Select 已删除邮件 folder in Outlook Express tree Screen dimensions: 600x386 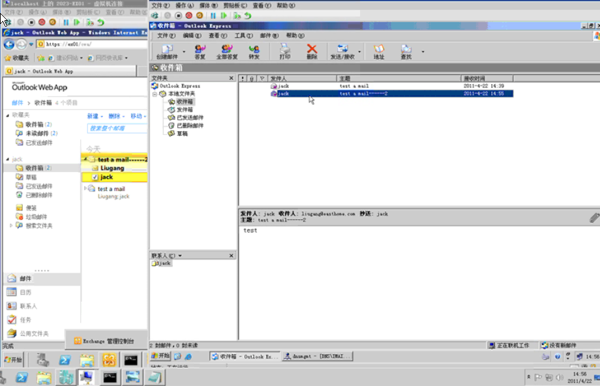pos(190,125)
